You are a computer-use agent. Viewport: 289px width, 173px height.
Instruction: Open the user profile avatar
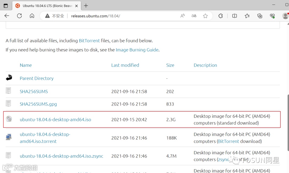tap(285, 16)
